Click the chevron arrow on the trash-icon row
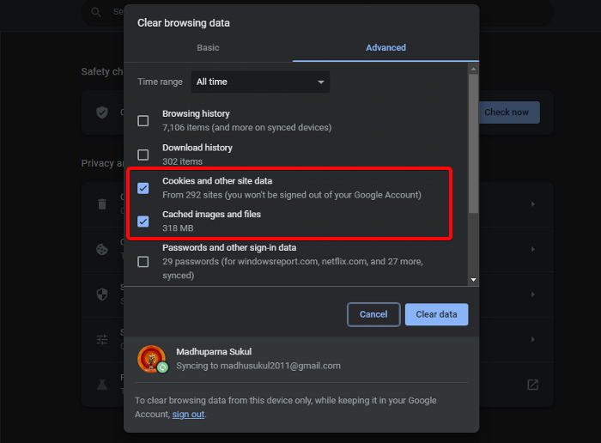601x443 pixels. point(533,204)
